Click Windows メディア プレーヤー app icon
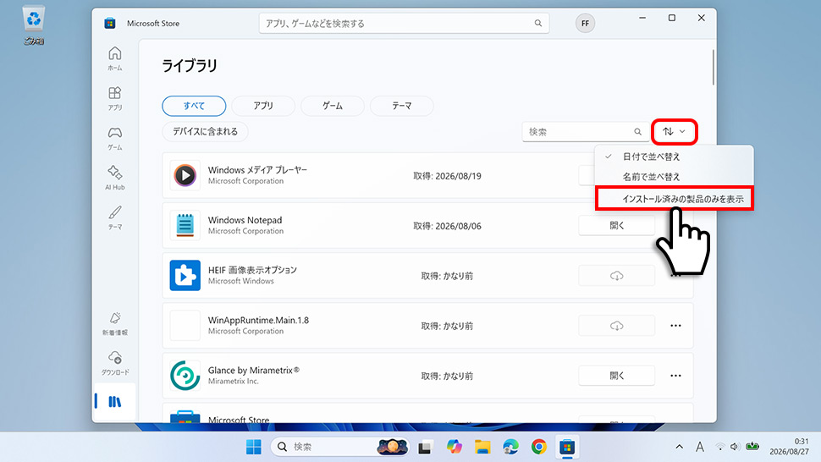821x462 pixels. tap(185, 175)
